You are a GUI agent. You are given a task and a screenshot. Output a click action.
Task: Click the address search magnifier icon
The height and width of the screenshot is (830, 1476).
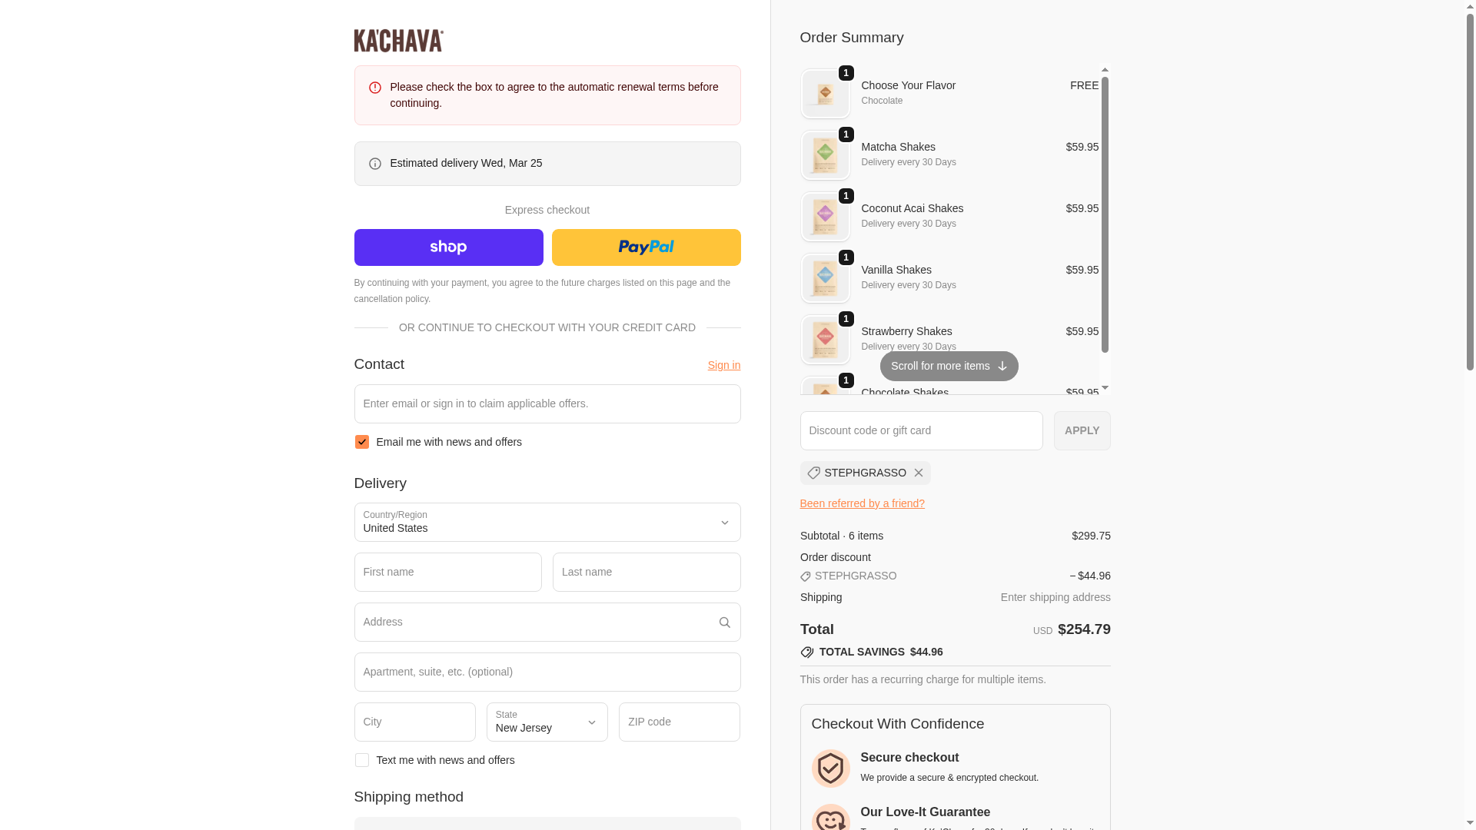pos(724,622)
